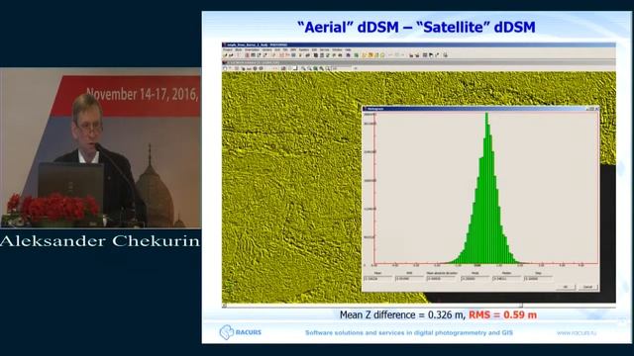Select the Step value field
Screen dimensions: 634x356
pos(538,279)
